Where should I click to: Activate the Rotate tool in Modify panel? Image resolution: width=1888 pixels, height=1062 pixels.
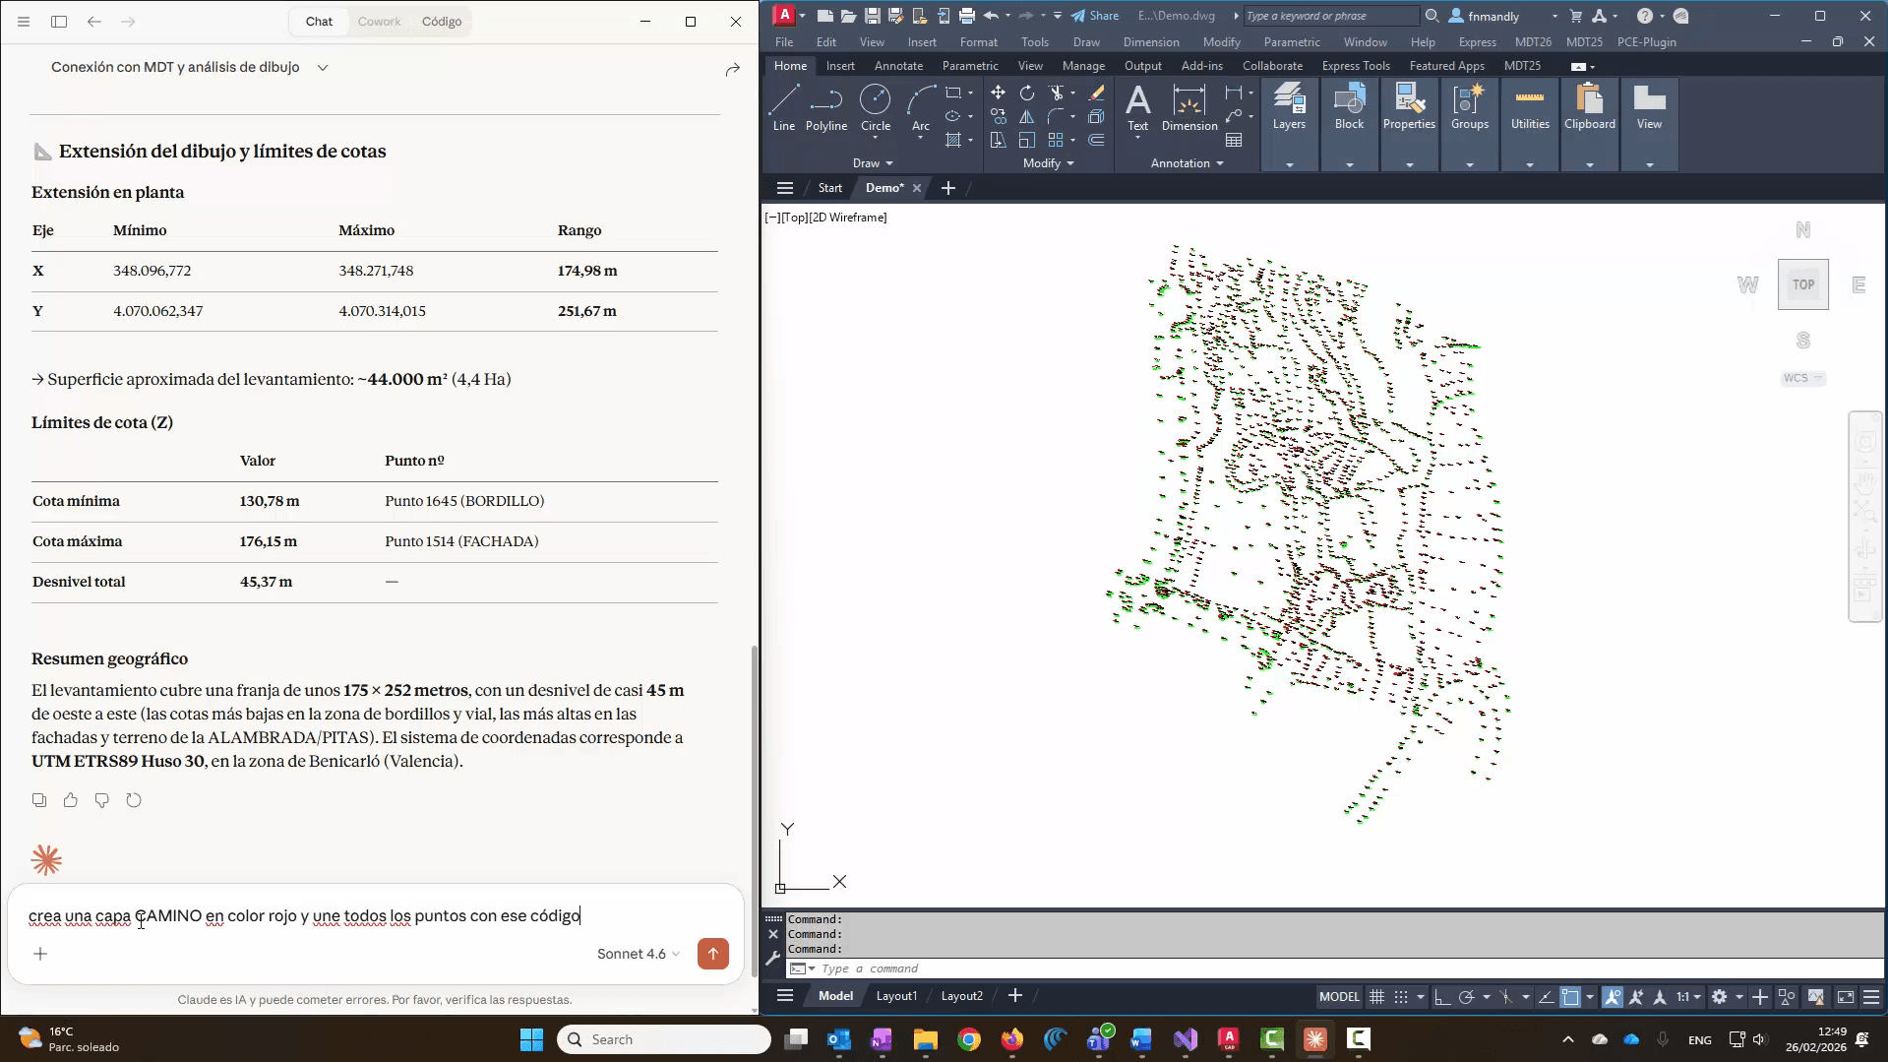point(1027,93)
